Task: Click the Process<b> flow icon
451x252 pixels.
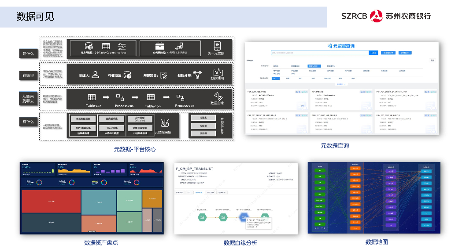Action: point(180,98)
